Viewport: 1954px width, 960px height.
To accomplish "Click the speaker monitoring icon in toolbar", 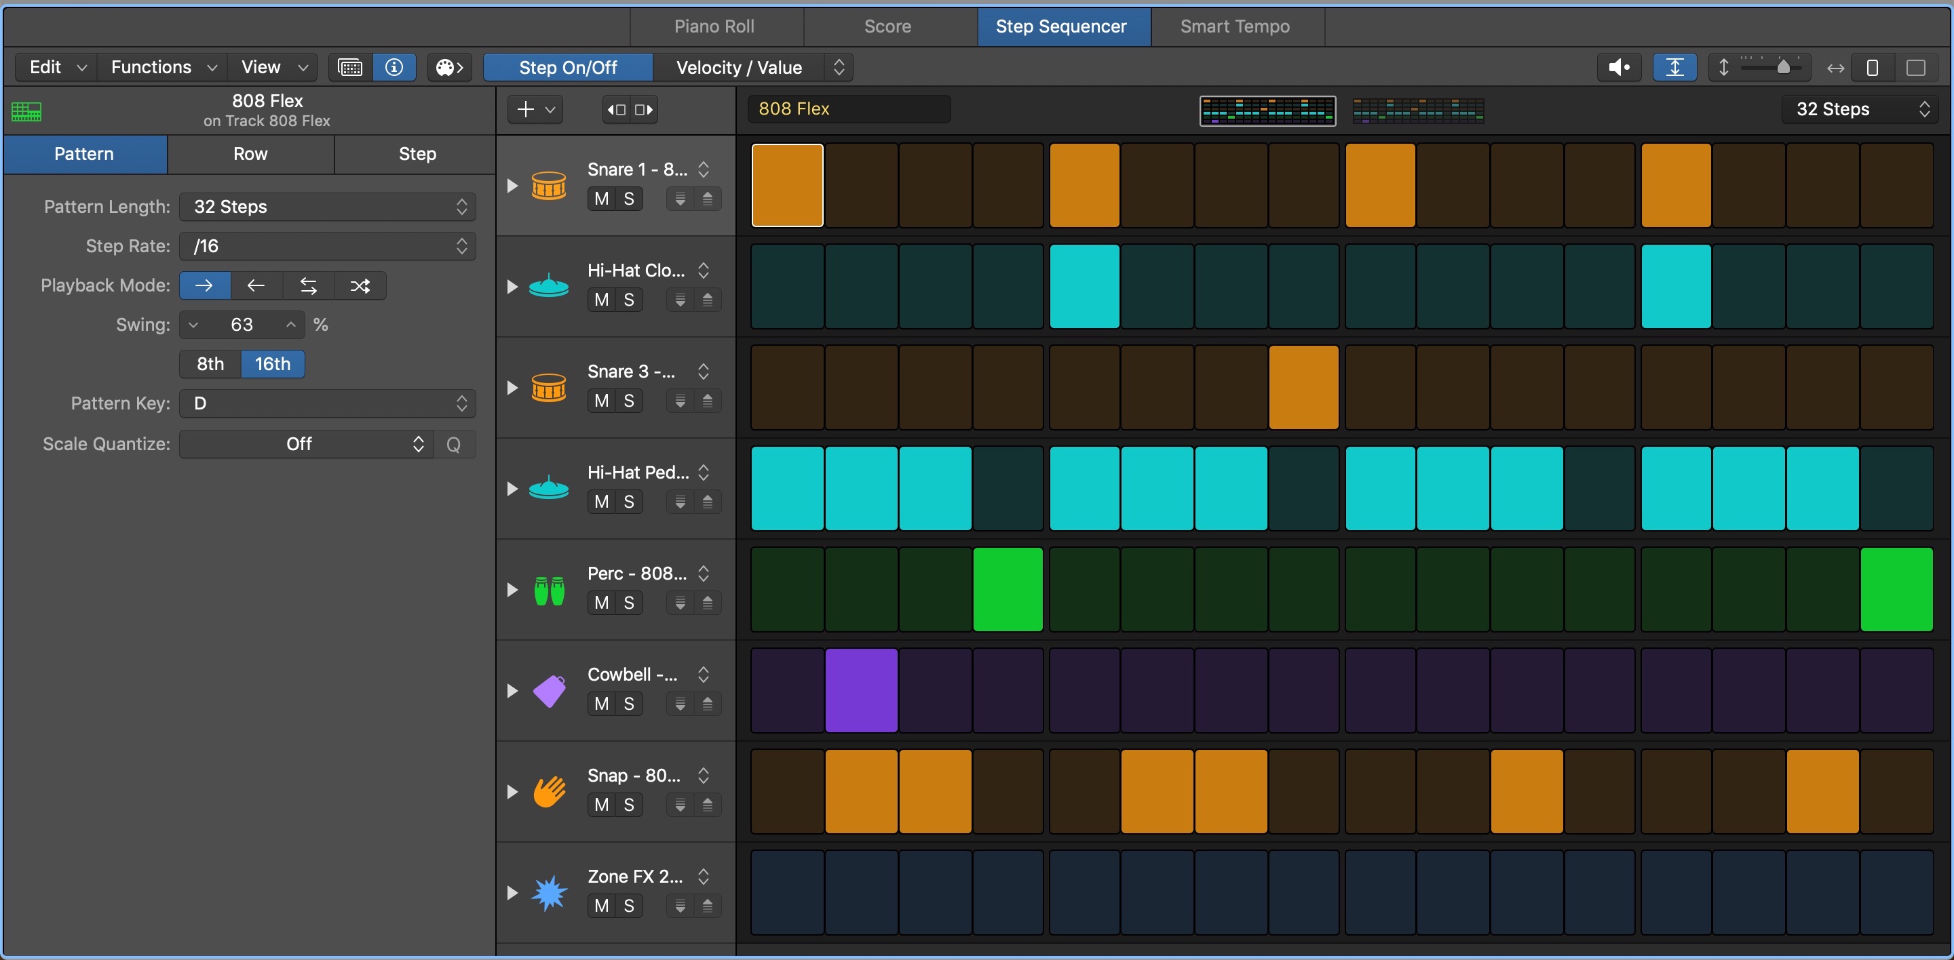I will coord(1620,66).
